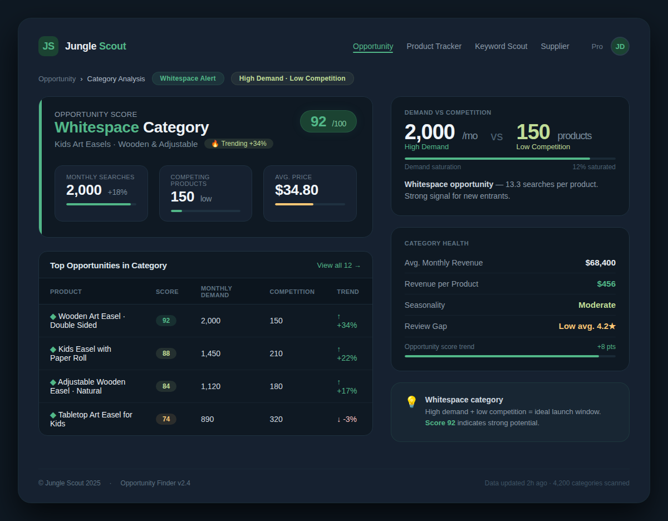Click the Trending +34% badge
668x521 pixels.
coord(239,144)
